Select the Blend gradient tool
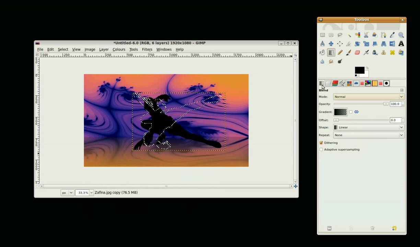The image size is (420, 247). (x=331, y=52)
